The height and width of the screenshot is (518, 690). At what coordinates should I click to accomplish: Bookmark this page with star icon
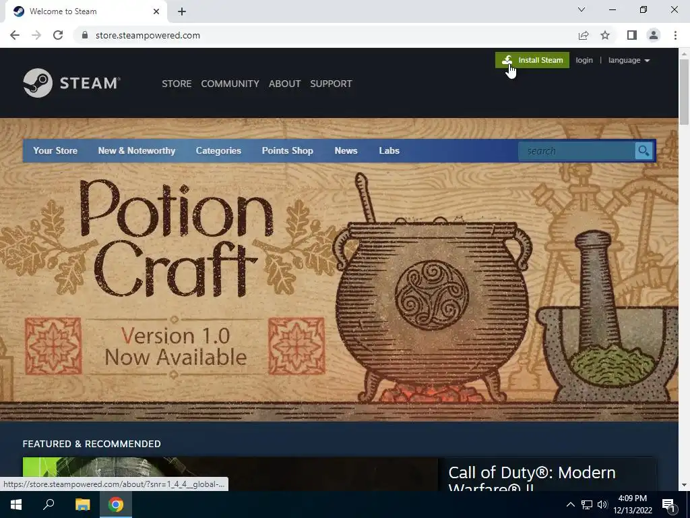605,35
